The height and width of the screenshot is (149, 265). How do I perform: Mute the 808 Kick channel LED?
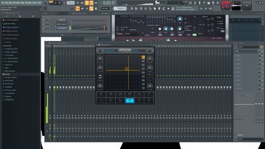coord(43,20)
